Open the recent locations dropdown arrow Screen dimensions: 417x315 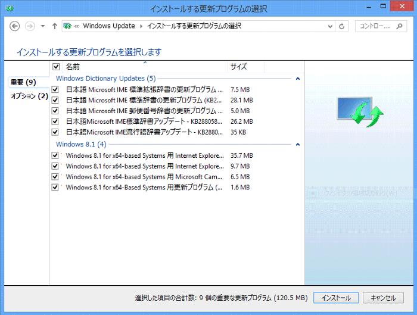pos(42,26)
